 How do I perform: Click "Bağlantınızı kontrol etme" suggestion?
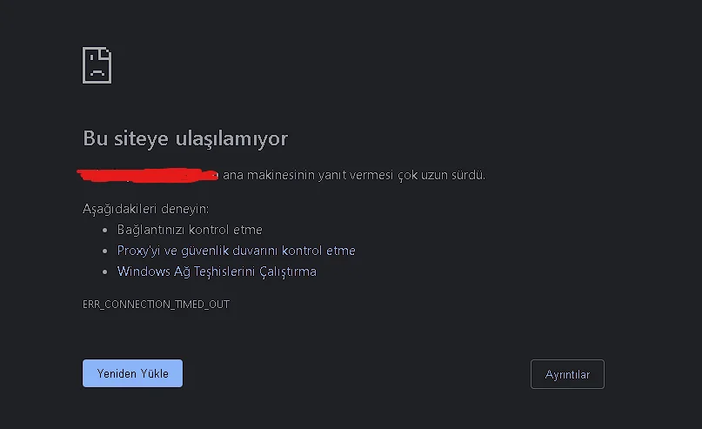point(190,230)
